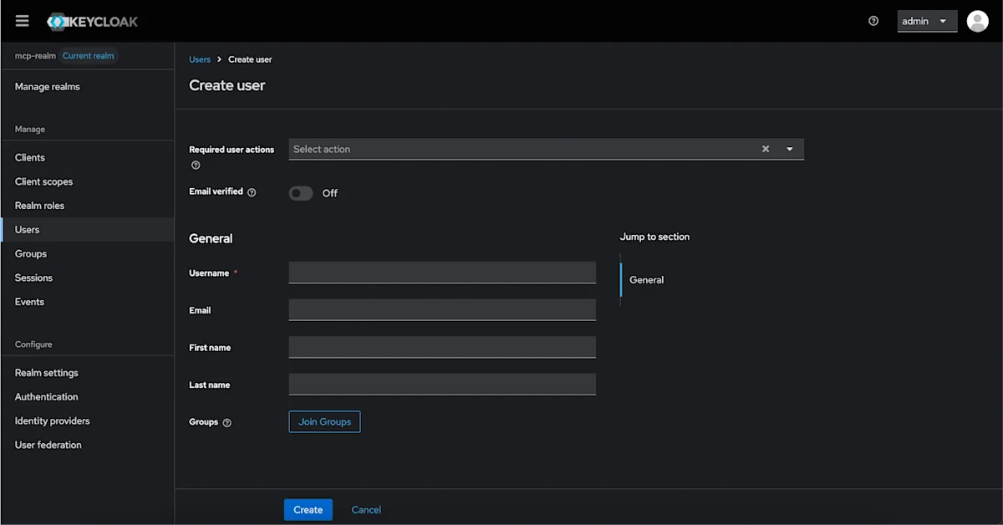Navigate to Authentication settings
This screenshot has height=525, width=1003.
46,397
